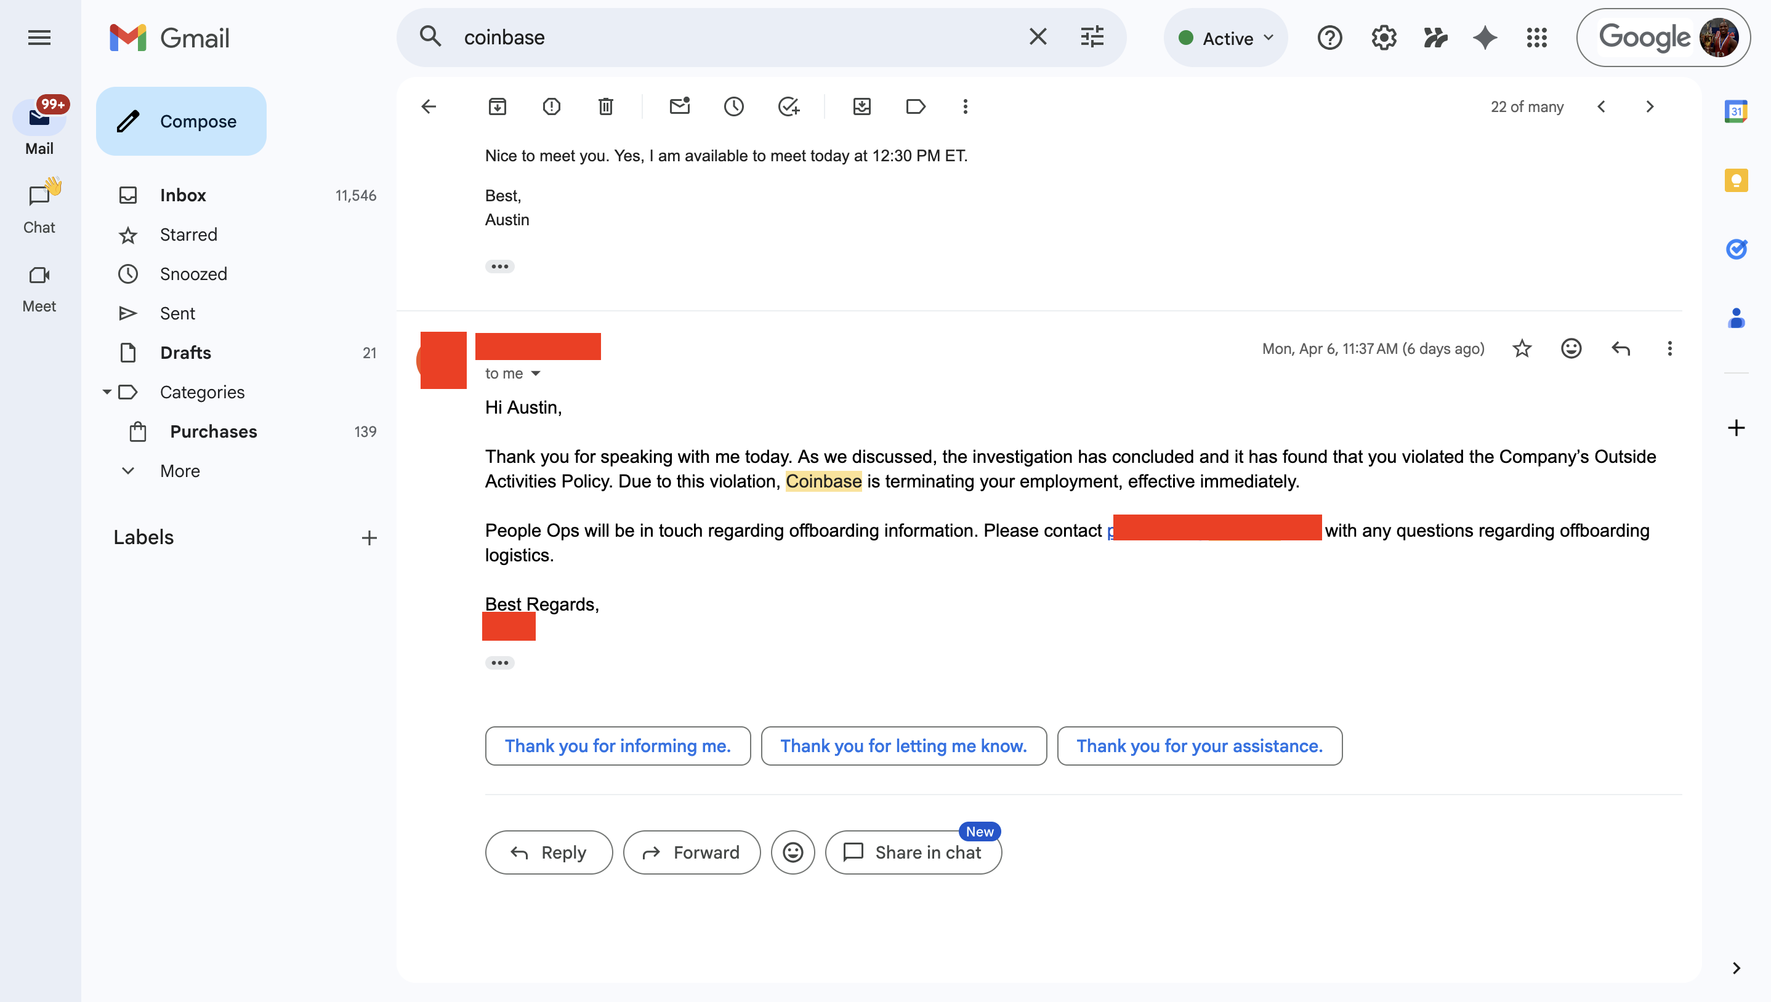The image size is (1771, 1002).
Task: Open the Google Calendar side panel
Action: click(1737, 111)
